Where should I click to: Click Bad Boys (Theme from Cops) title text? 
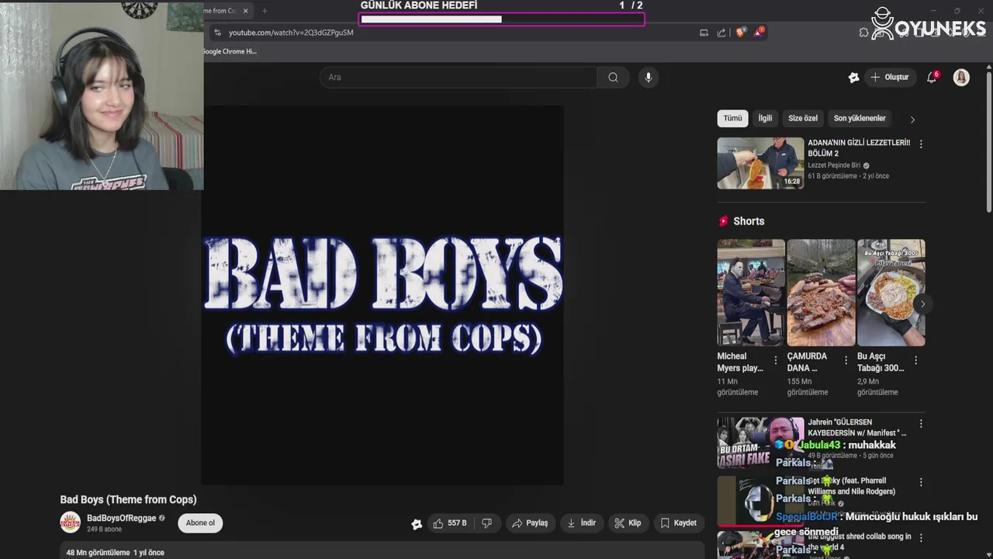click(x=128, y=499)
